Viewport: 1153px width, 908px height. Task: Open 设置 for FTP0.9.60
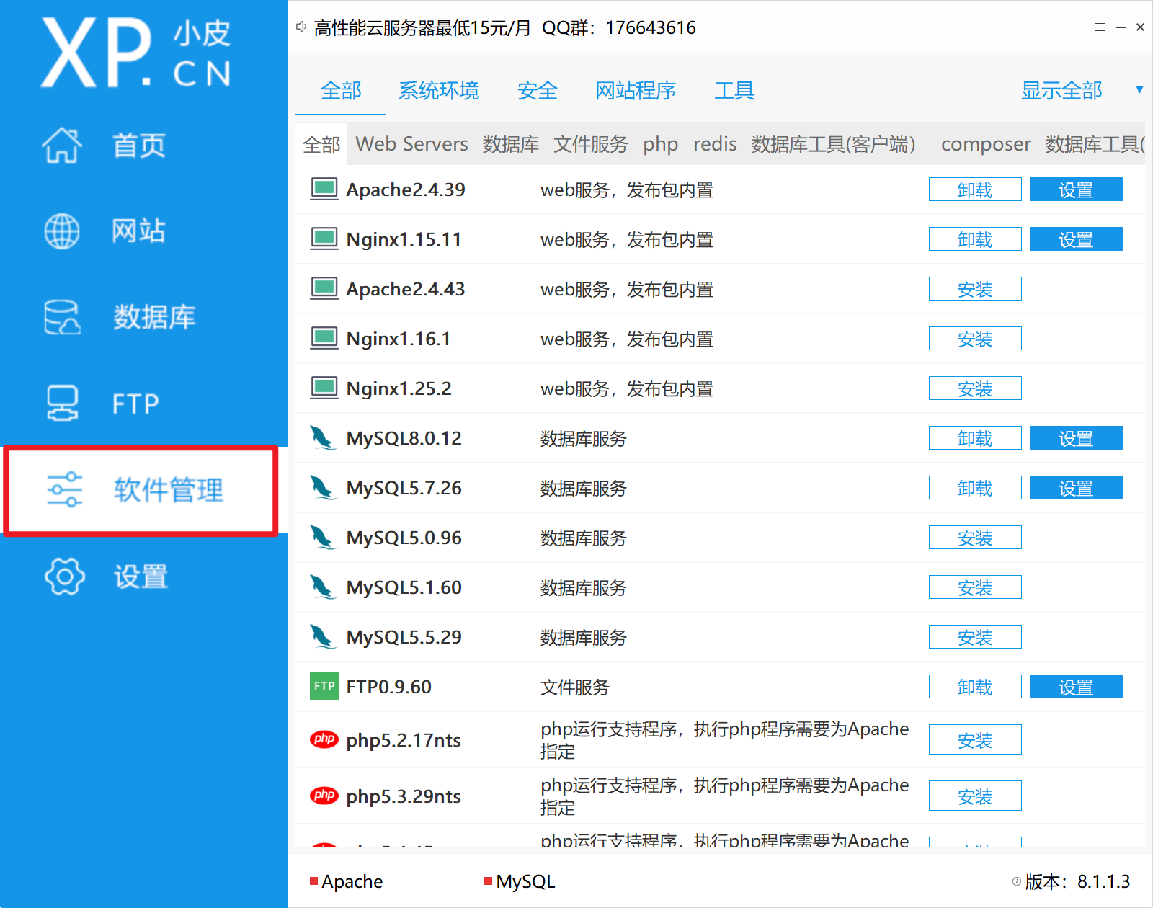click(1076, 687)
